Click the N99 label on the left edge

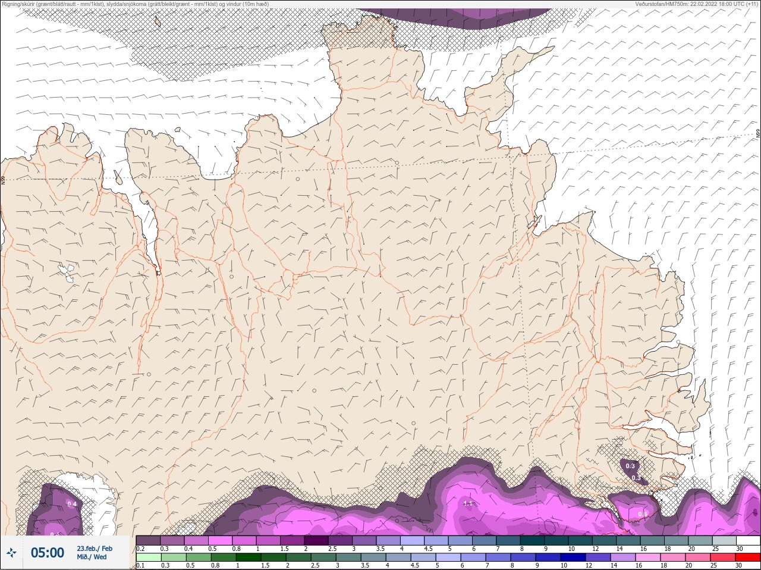[3, 179]
